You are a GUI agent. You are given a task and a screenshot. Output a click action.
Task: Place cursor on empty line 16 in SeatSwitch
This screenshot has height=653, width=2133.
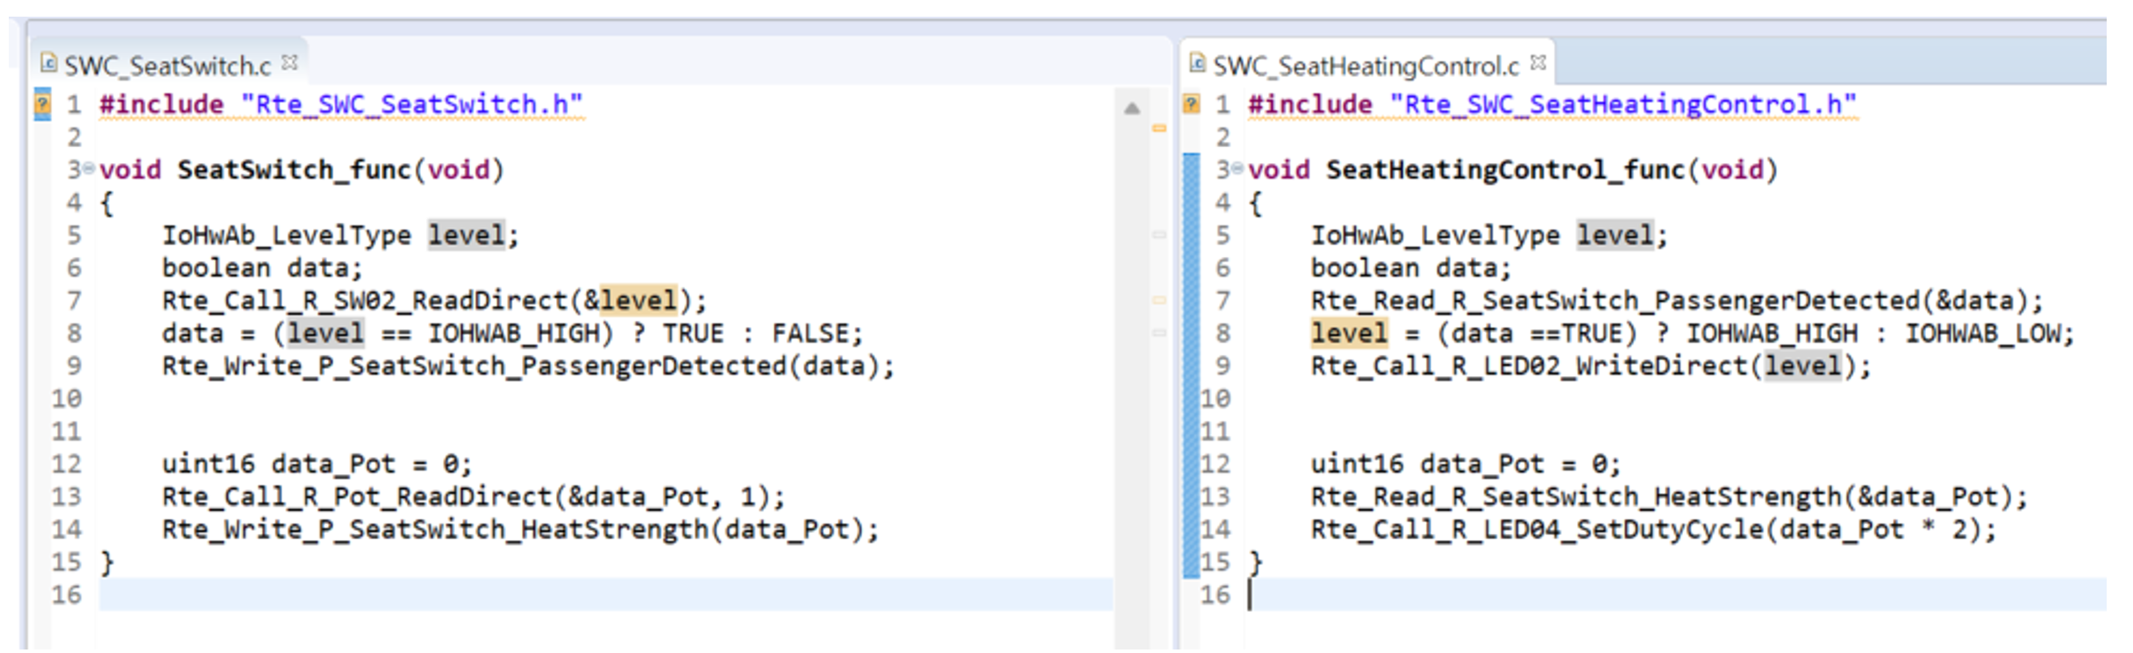(526, 595)
